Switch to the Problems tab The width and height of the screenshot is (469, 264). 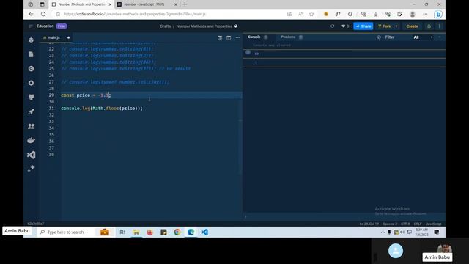coord(288,37)
